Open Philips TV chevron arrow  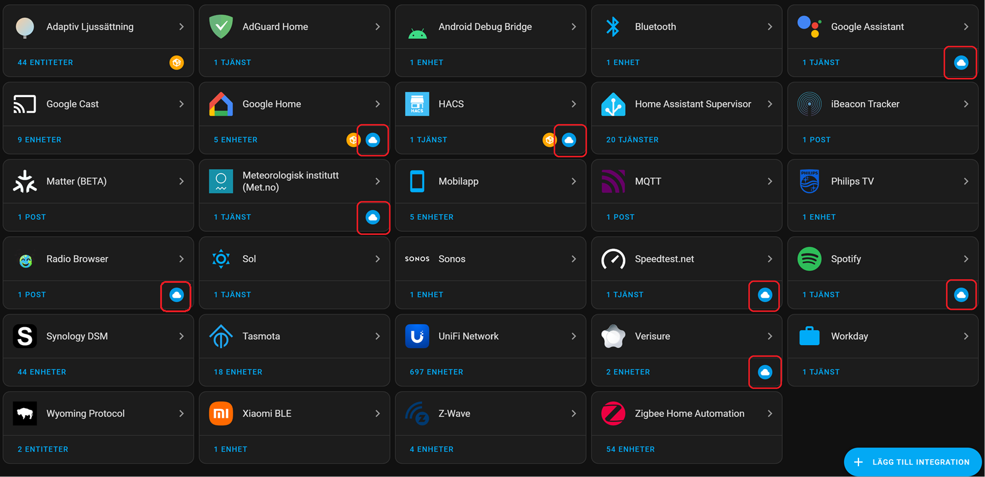[x=966, y=182]
